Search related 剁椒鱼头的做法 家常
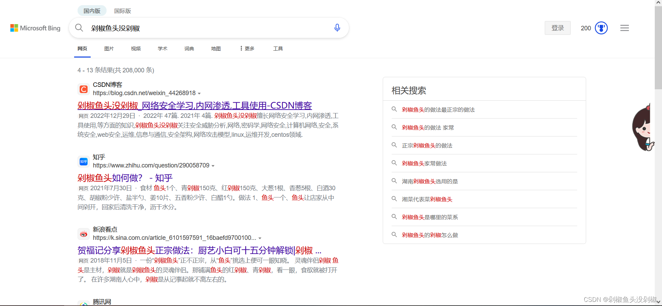Screen dimensions: 662x306 click(428, 127)
